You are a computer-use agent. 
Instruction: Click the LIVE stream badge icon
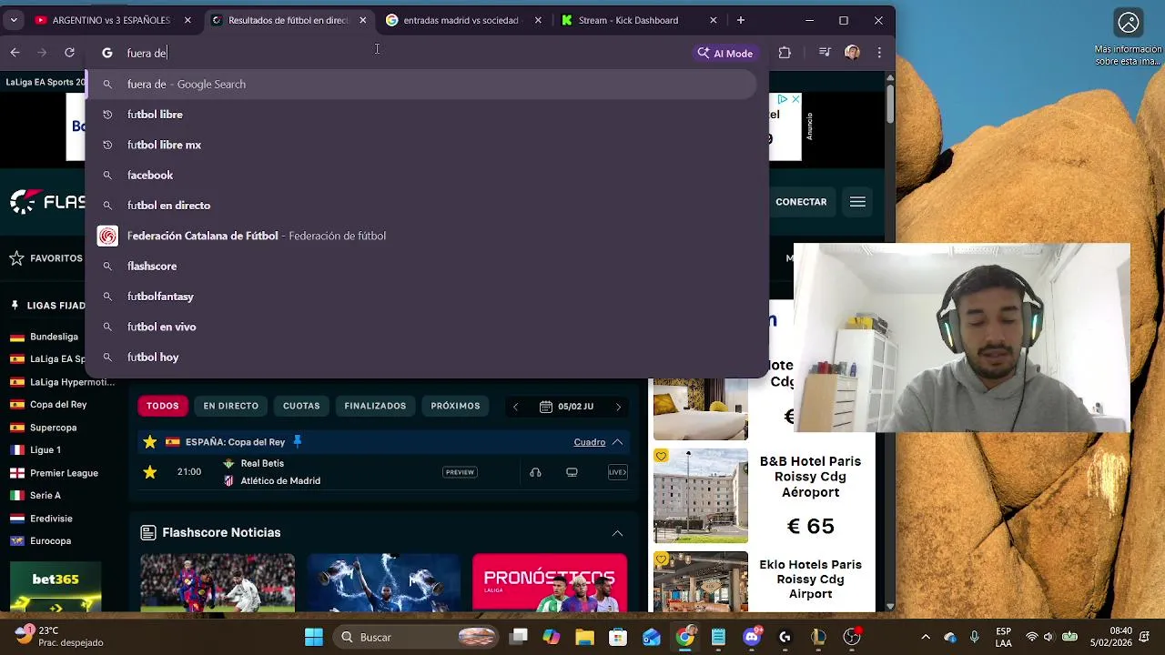coord(617,472)
